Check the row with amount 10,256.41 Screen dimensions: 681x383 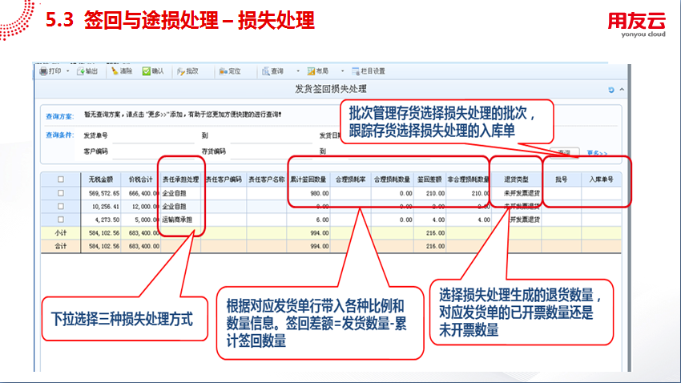pyautogui.click(x=61, y=206)
